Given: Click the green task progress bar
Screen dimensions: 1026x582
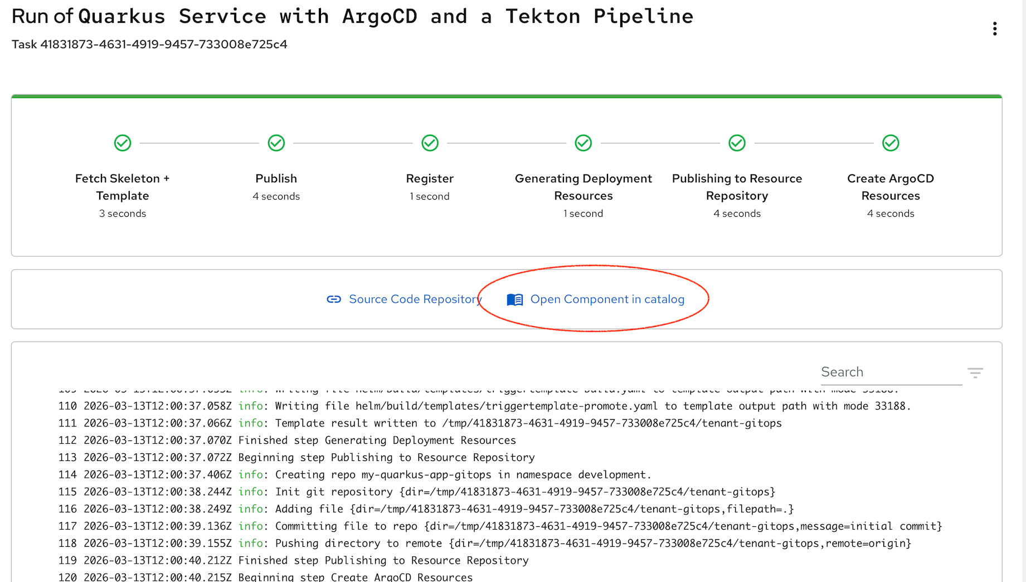Looking at the screenshot, I should click(507, 96).
